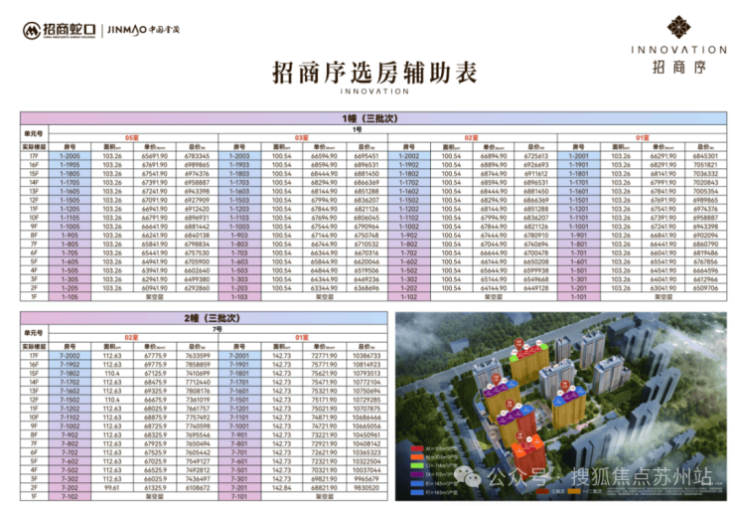Select the 2幢 (三批次) building header
The image size is (735, 506).
(x=204, y=318)
